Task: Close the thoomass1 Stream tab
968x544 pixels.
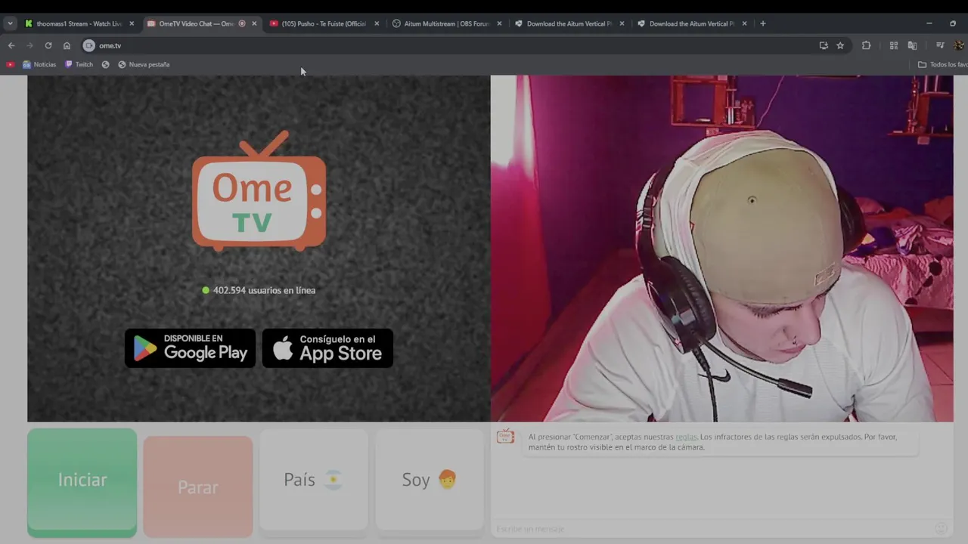Action: tap(132, 23)
